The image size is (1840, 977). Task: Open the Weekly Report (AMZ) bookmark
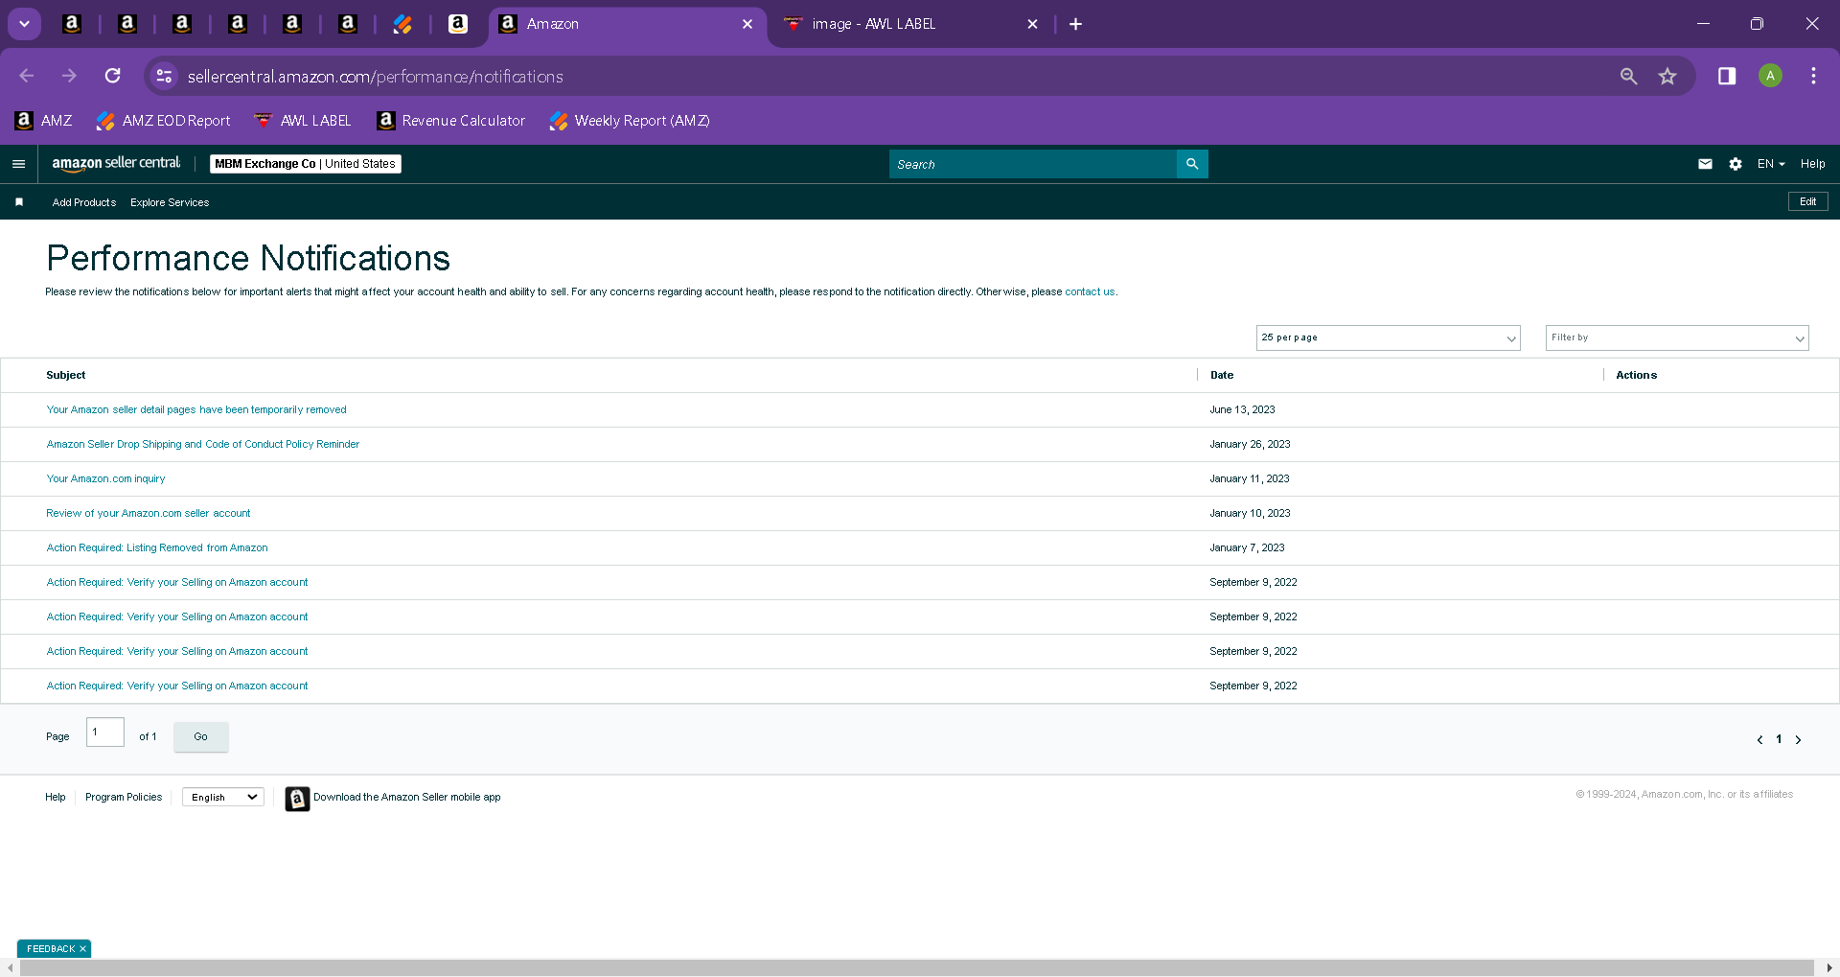pos(630,121)
